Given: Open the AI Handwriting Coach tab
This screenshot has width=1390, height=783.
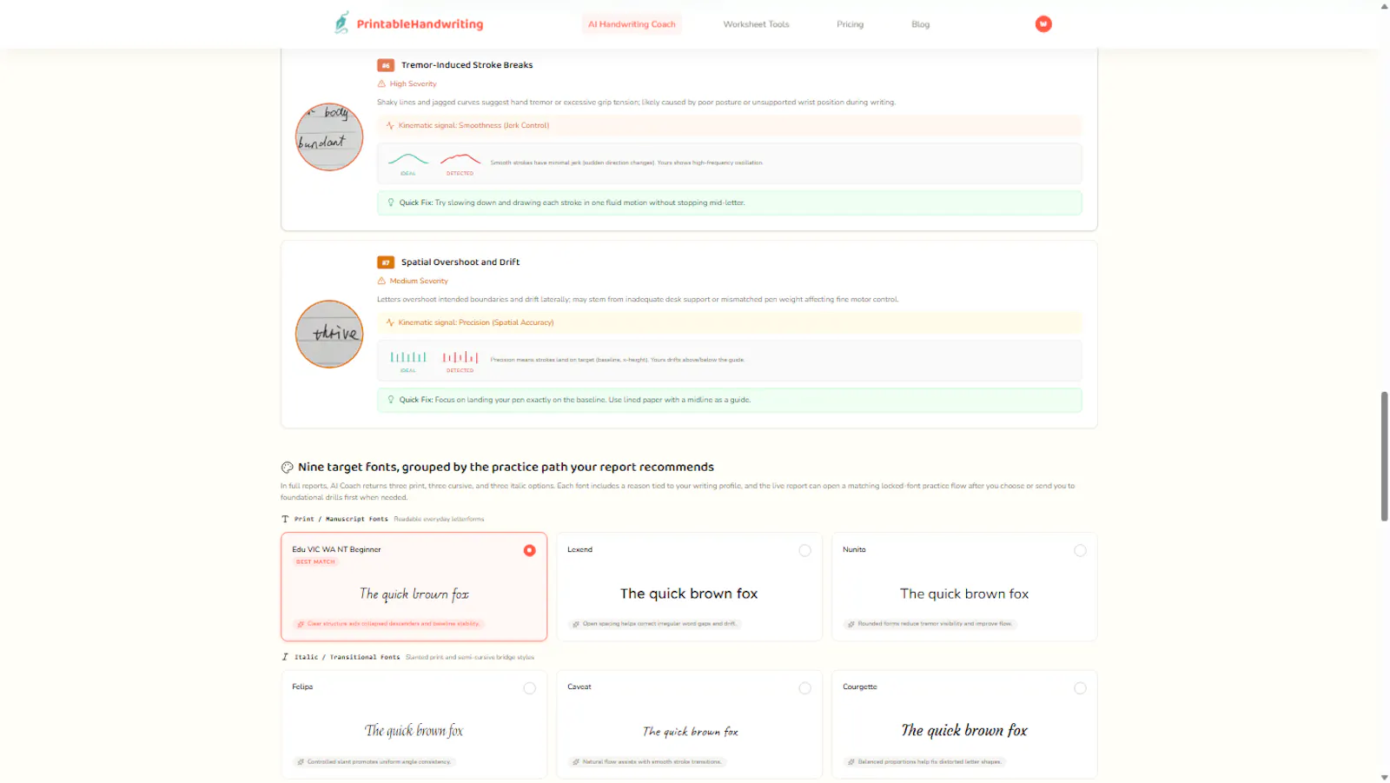Looking at the screenshot, I should [632, 24].
